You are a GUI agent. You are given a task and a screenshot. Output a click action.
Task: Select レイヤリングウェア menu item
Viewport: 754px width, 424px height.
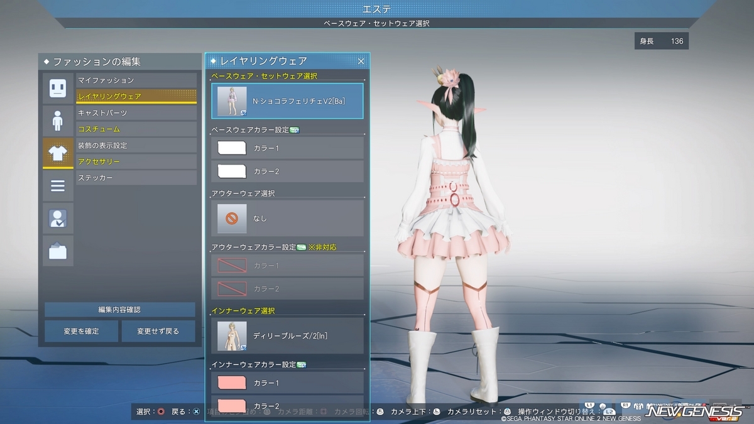tap(136, 97)
